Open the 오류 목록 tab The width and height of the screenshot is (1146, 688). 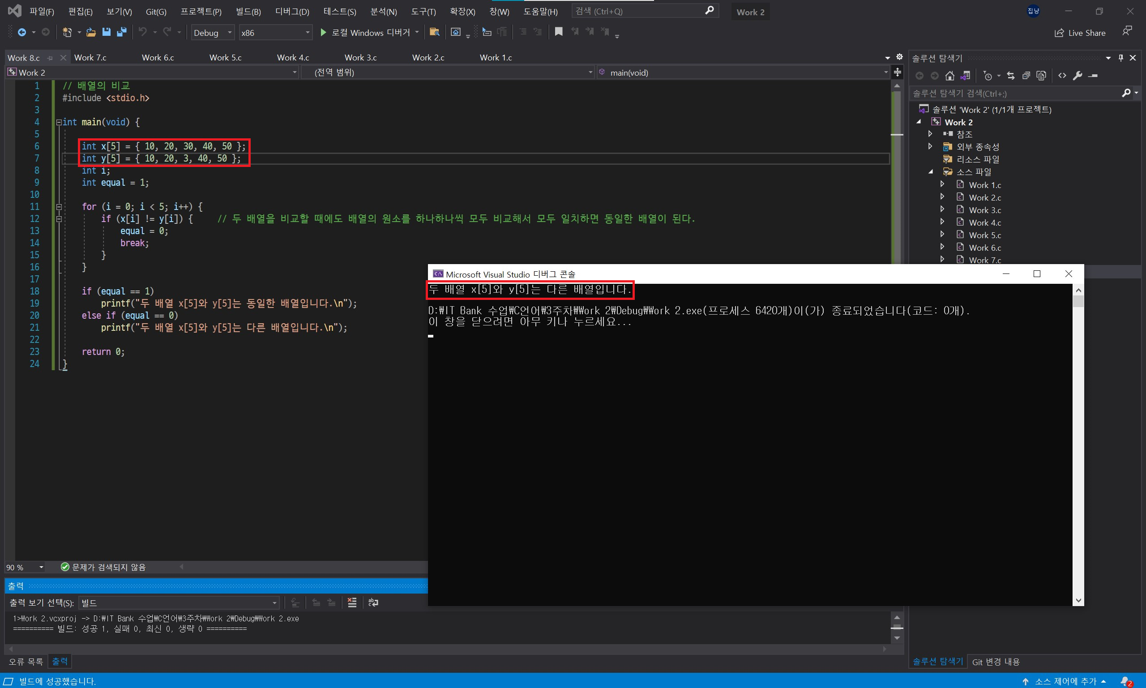(x=26, y=662)
